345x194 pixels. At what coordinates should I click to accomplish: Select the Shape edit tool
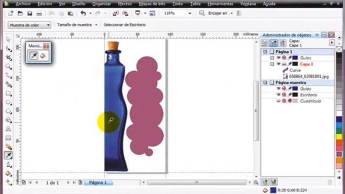point(9,48)
